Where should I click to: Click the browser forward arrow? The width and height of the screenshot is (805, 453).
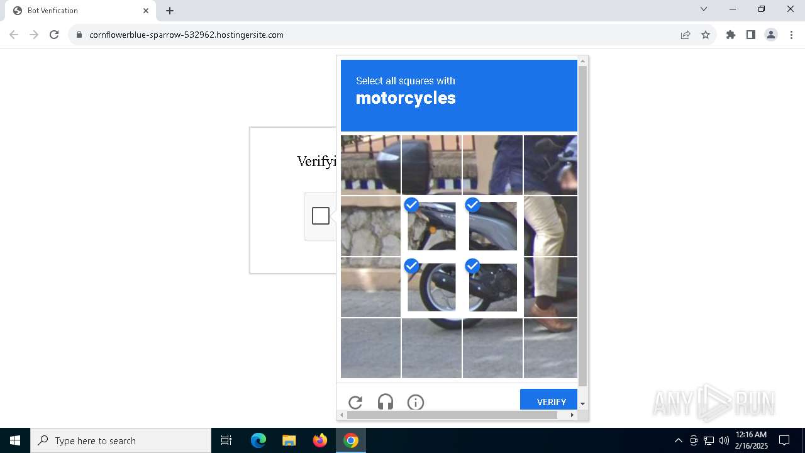tap(34, 35)
